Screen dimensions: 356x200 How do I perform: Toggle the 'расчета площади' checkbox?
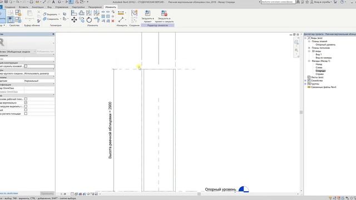click(26, 113)
